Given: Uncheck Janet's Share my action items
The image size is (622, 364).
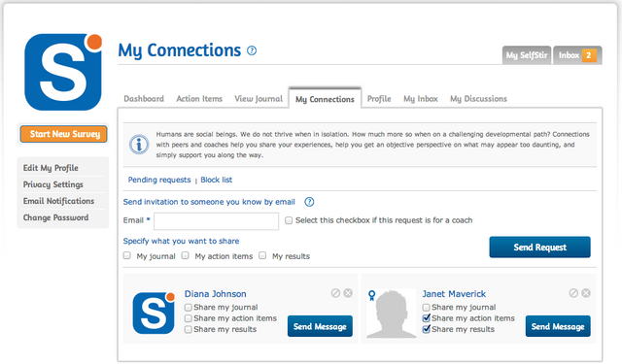Looking at the screenshot, I should click(x=427, y=317).
